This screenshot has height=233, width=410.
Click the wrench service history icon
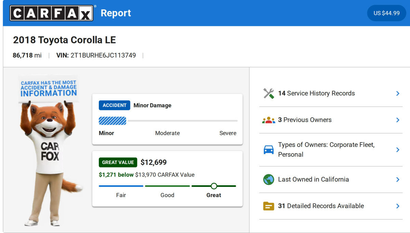pos(269,93)
